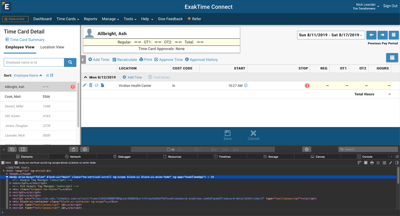400x216 pixels.
Task: Open Approval History
Action: point(201,60)
